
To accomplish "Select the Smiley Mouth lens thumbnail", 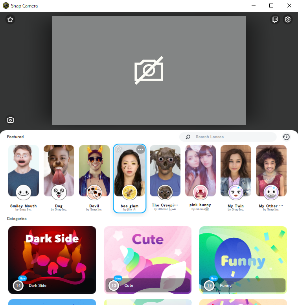I will (24, 170).
